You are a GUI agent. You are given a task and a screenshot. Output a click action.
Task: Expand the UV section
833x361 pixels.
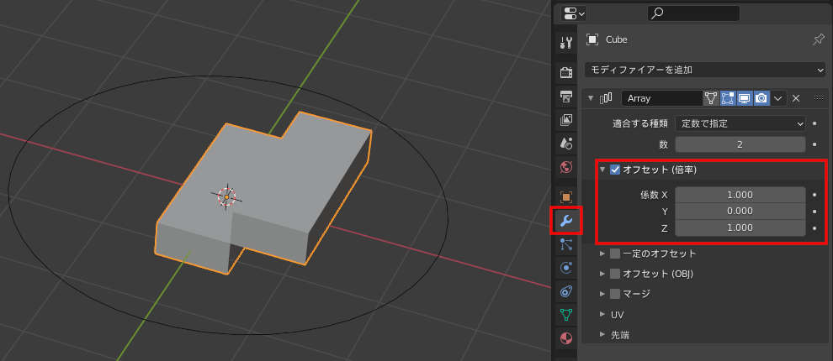tap(602, 314)
